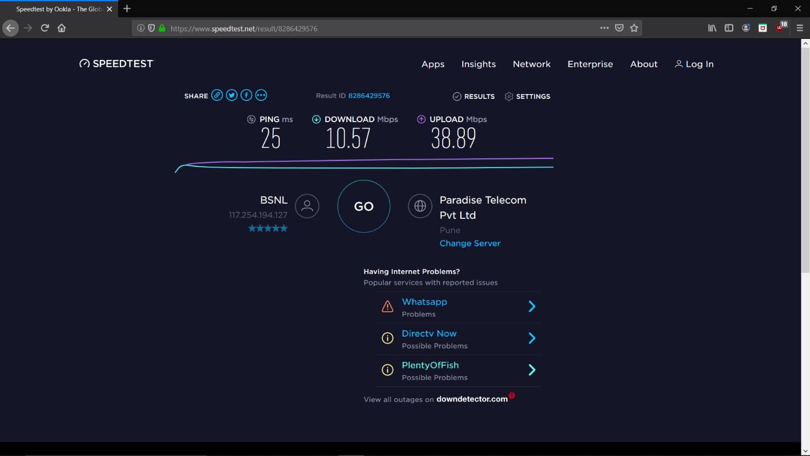Viewport: 810px width, 456px height.
Task: Share result on Facebook icon
Action: pos(246,95)
